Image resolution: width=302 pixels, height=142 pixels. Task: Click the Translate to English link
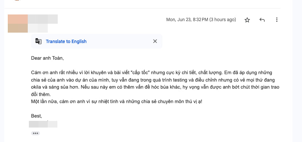(66, 41)
